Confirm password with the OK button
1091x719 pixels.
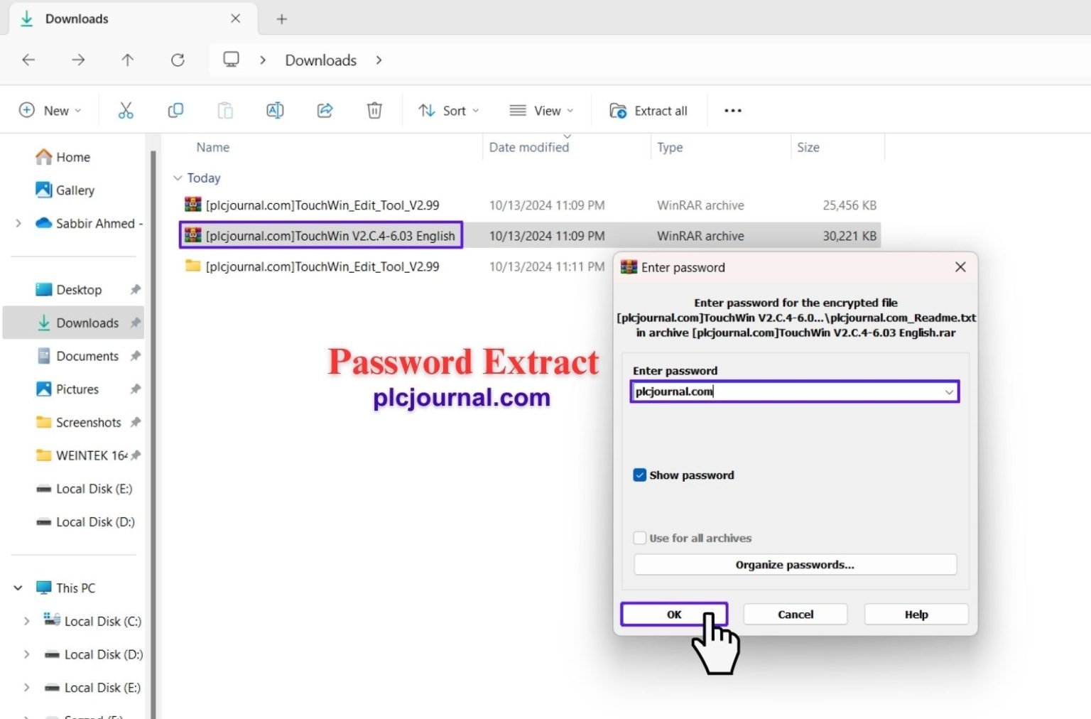click(x=673, y=614)
